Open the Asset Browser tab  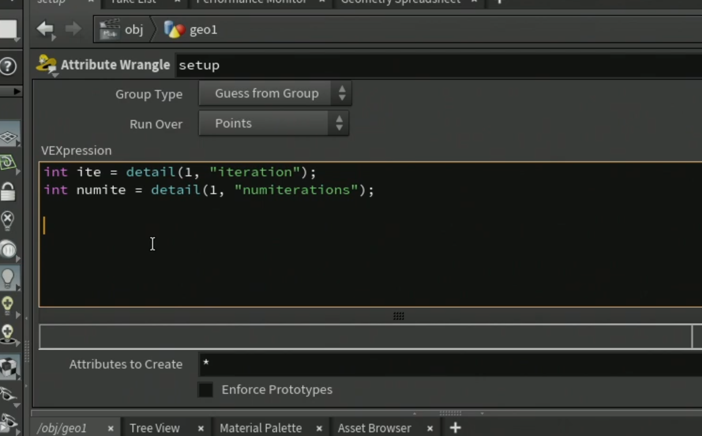[x=374, y=428]
